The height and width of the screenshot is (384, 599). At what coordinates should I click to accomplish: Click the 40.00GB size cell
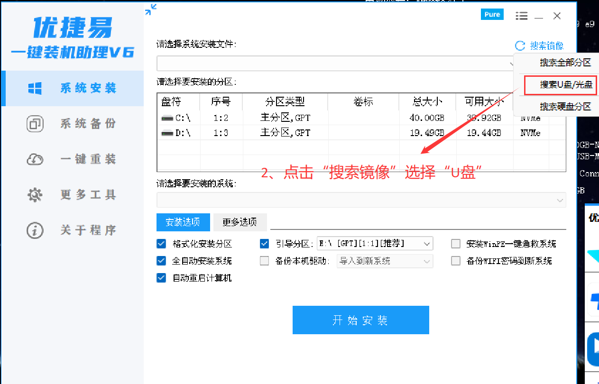coord(427,118)
